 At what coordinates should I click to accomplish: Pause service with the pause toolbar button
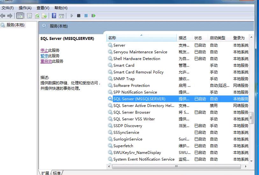point(86,16)
